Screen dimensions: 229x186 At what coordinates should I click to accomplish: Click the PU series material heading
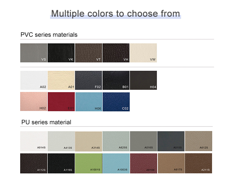(x=46, y=122)
